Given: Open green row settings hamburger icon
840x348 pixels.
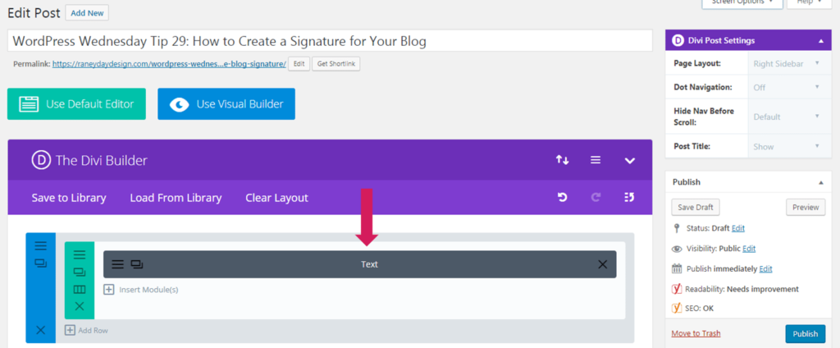Looking at the screenshot, I should coord(80,255).
